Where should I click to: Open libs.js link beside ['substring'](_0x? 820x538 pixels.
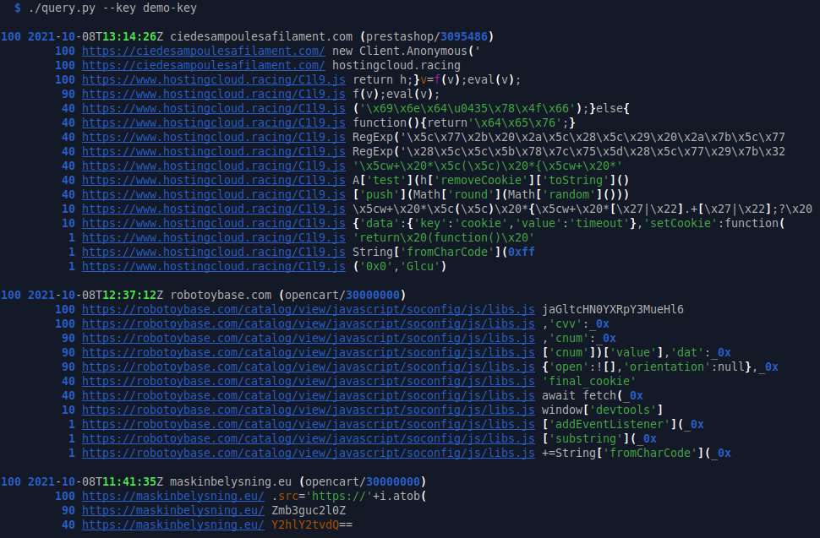[x=308, y=438]
